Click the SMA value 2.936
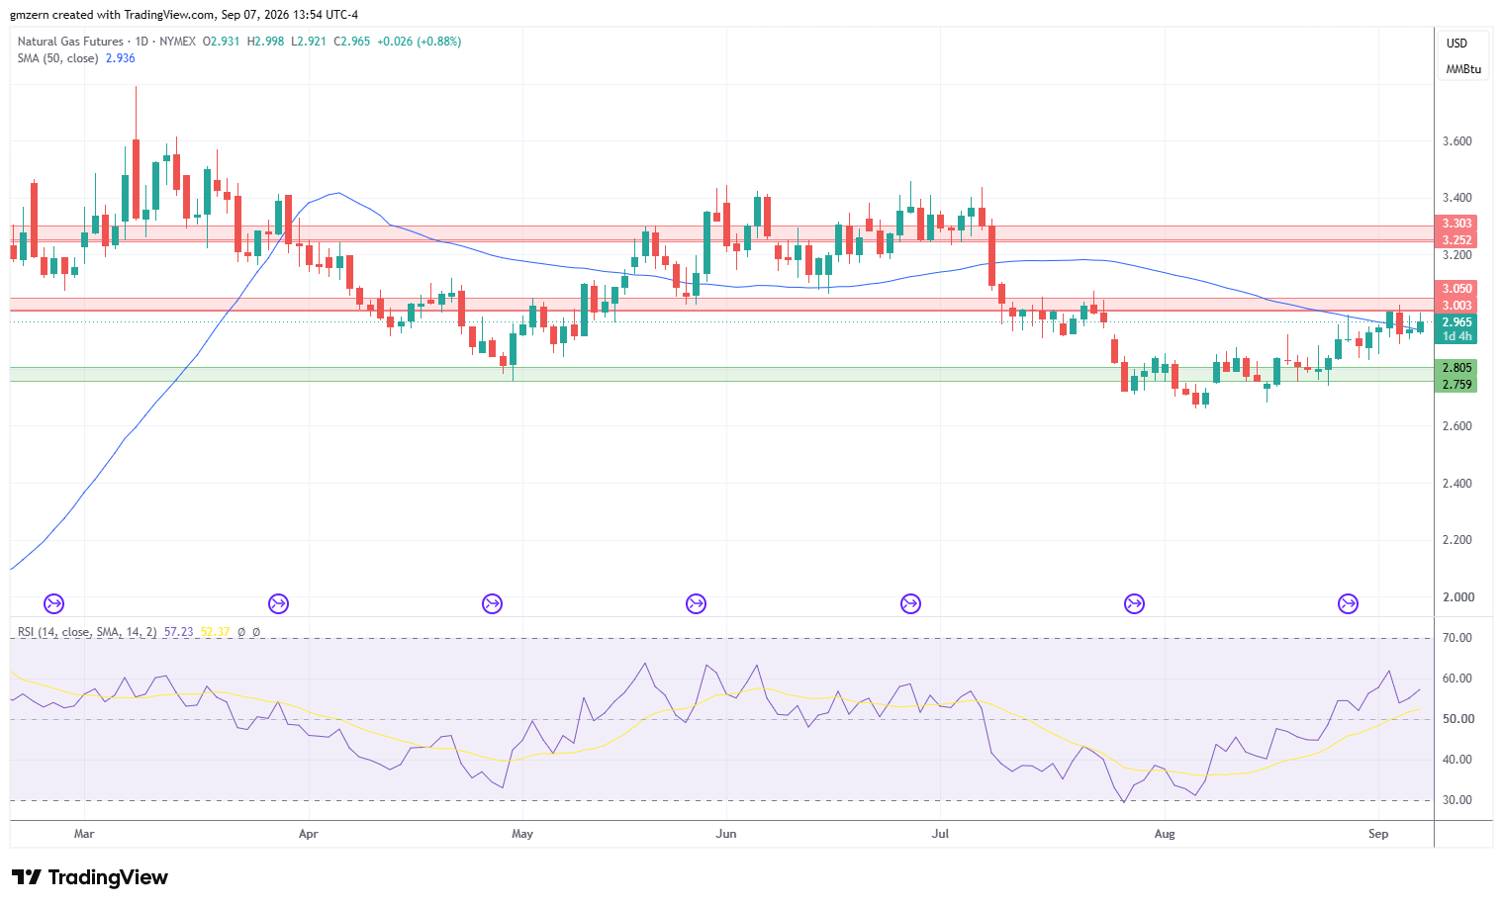 (x=120, y=58)
